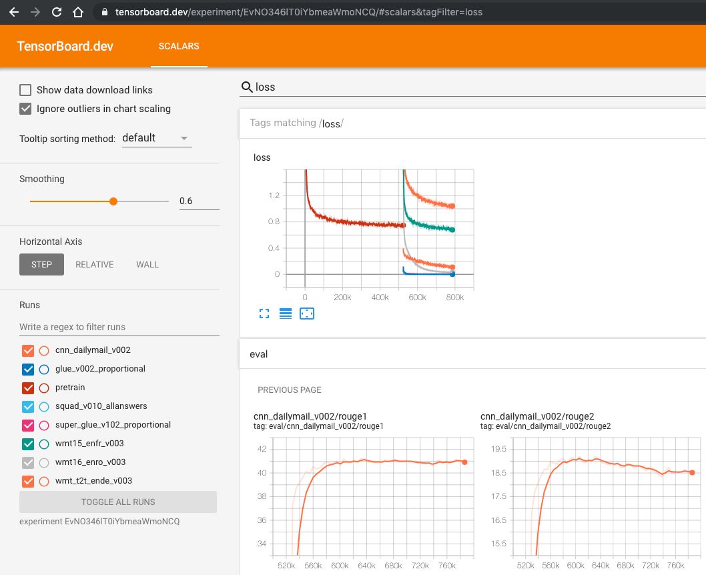This screenshot has width=706, height=575.
Task: Click the browser back arrow
Action: pyautogui.click(x=14, y=12)
